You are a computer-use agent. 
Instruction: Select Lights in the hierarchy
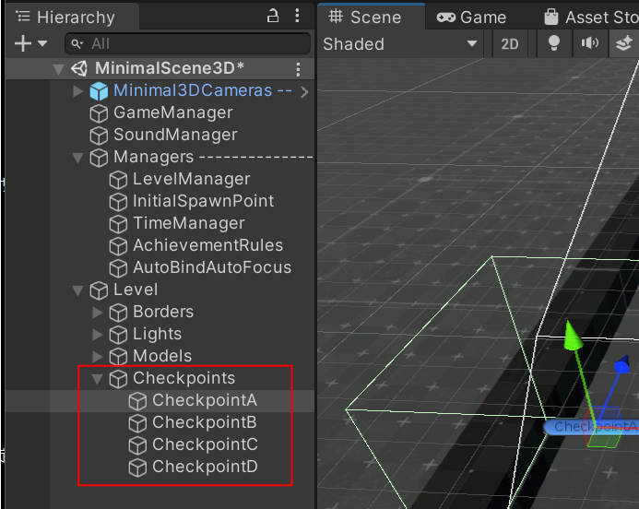157,334
